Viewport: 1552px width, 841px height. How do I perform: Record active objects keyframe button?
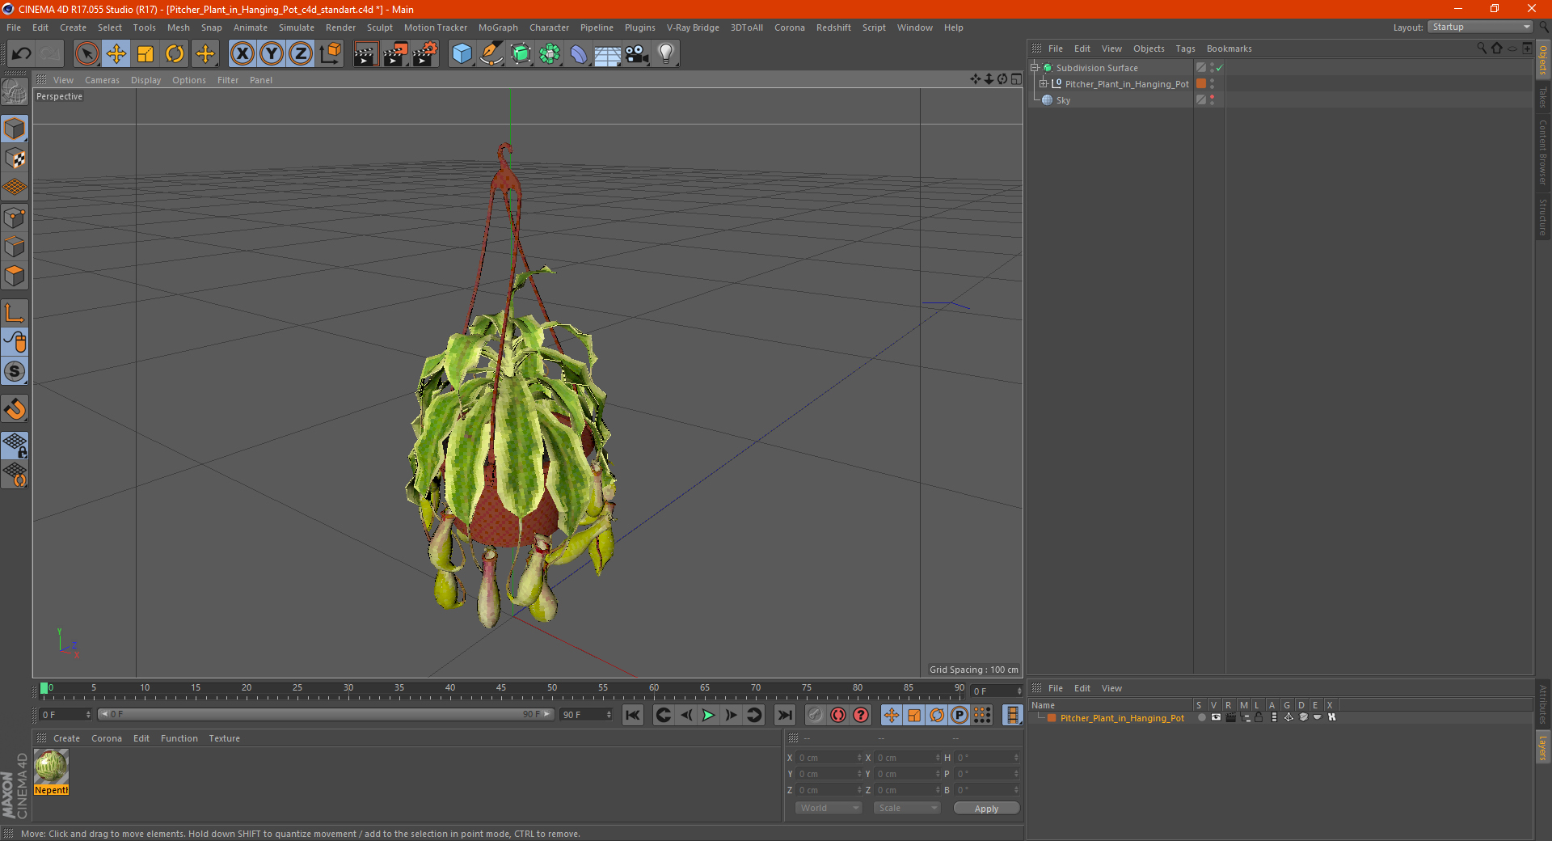pyautogui.click(x=816, y=715)
